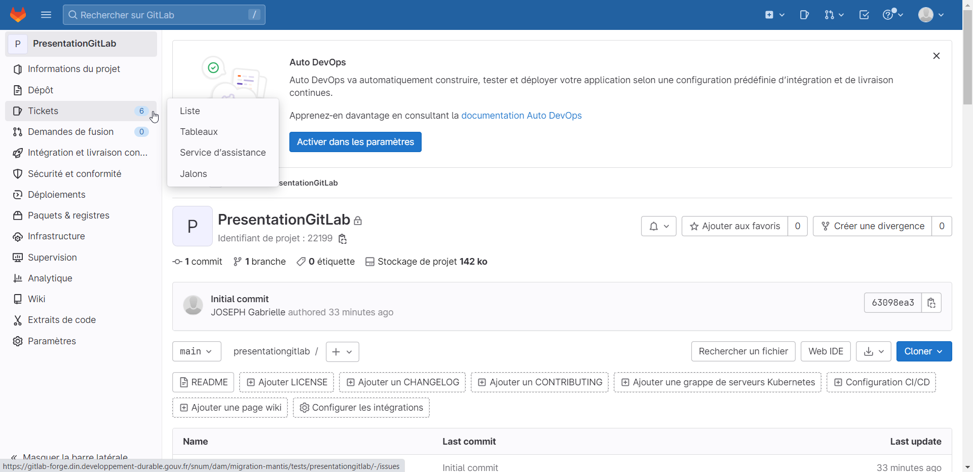Image resolution: width=973 pixels, height=472 pixels.
Task: Open the issues icon in top bar
Action: click(804, 15)
